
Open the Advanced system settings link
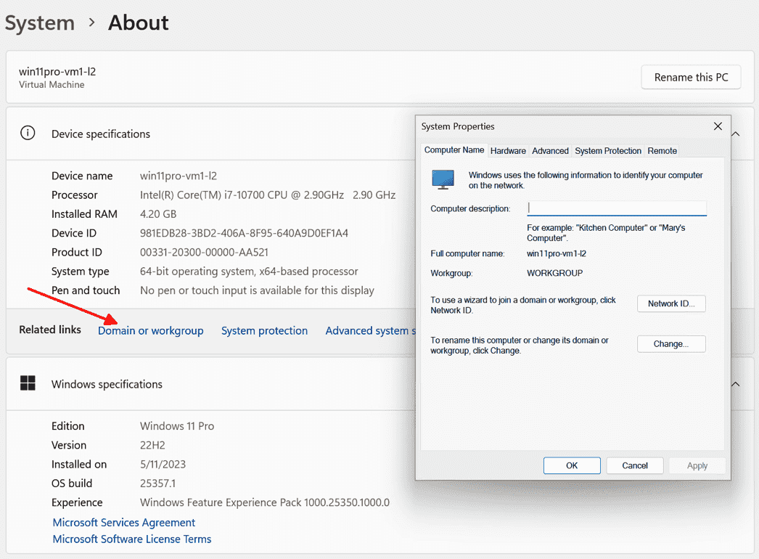point(370,331)
